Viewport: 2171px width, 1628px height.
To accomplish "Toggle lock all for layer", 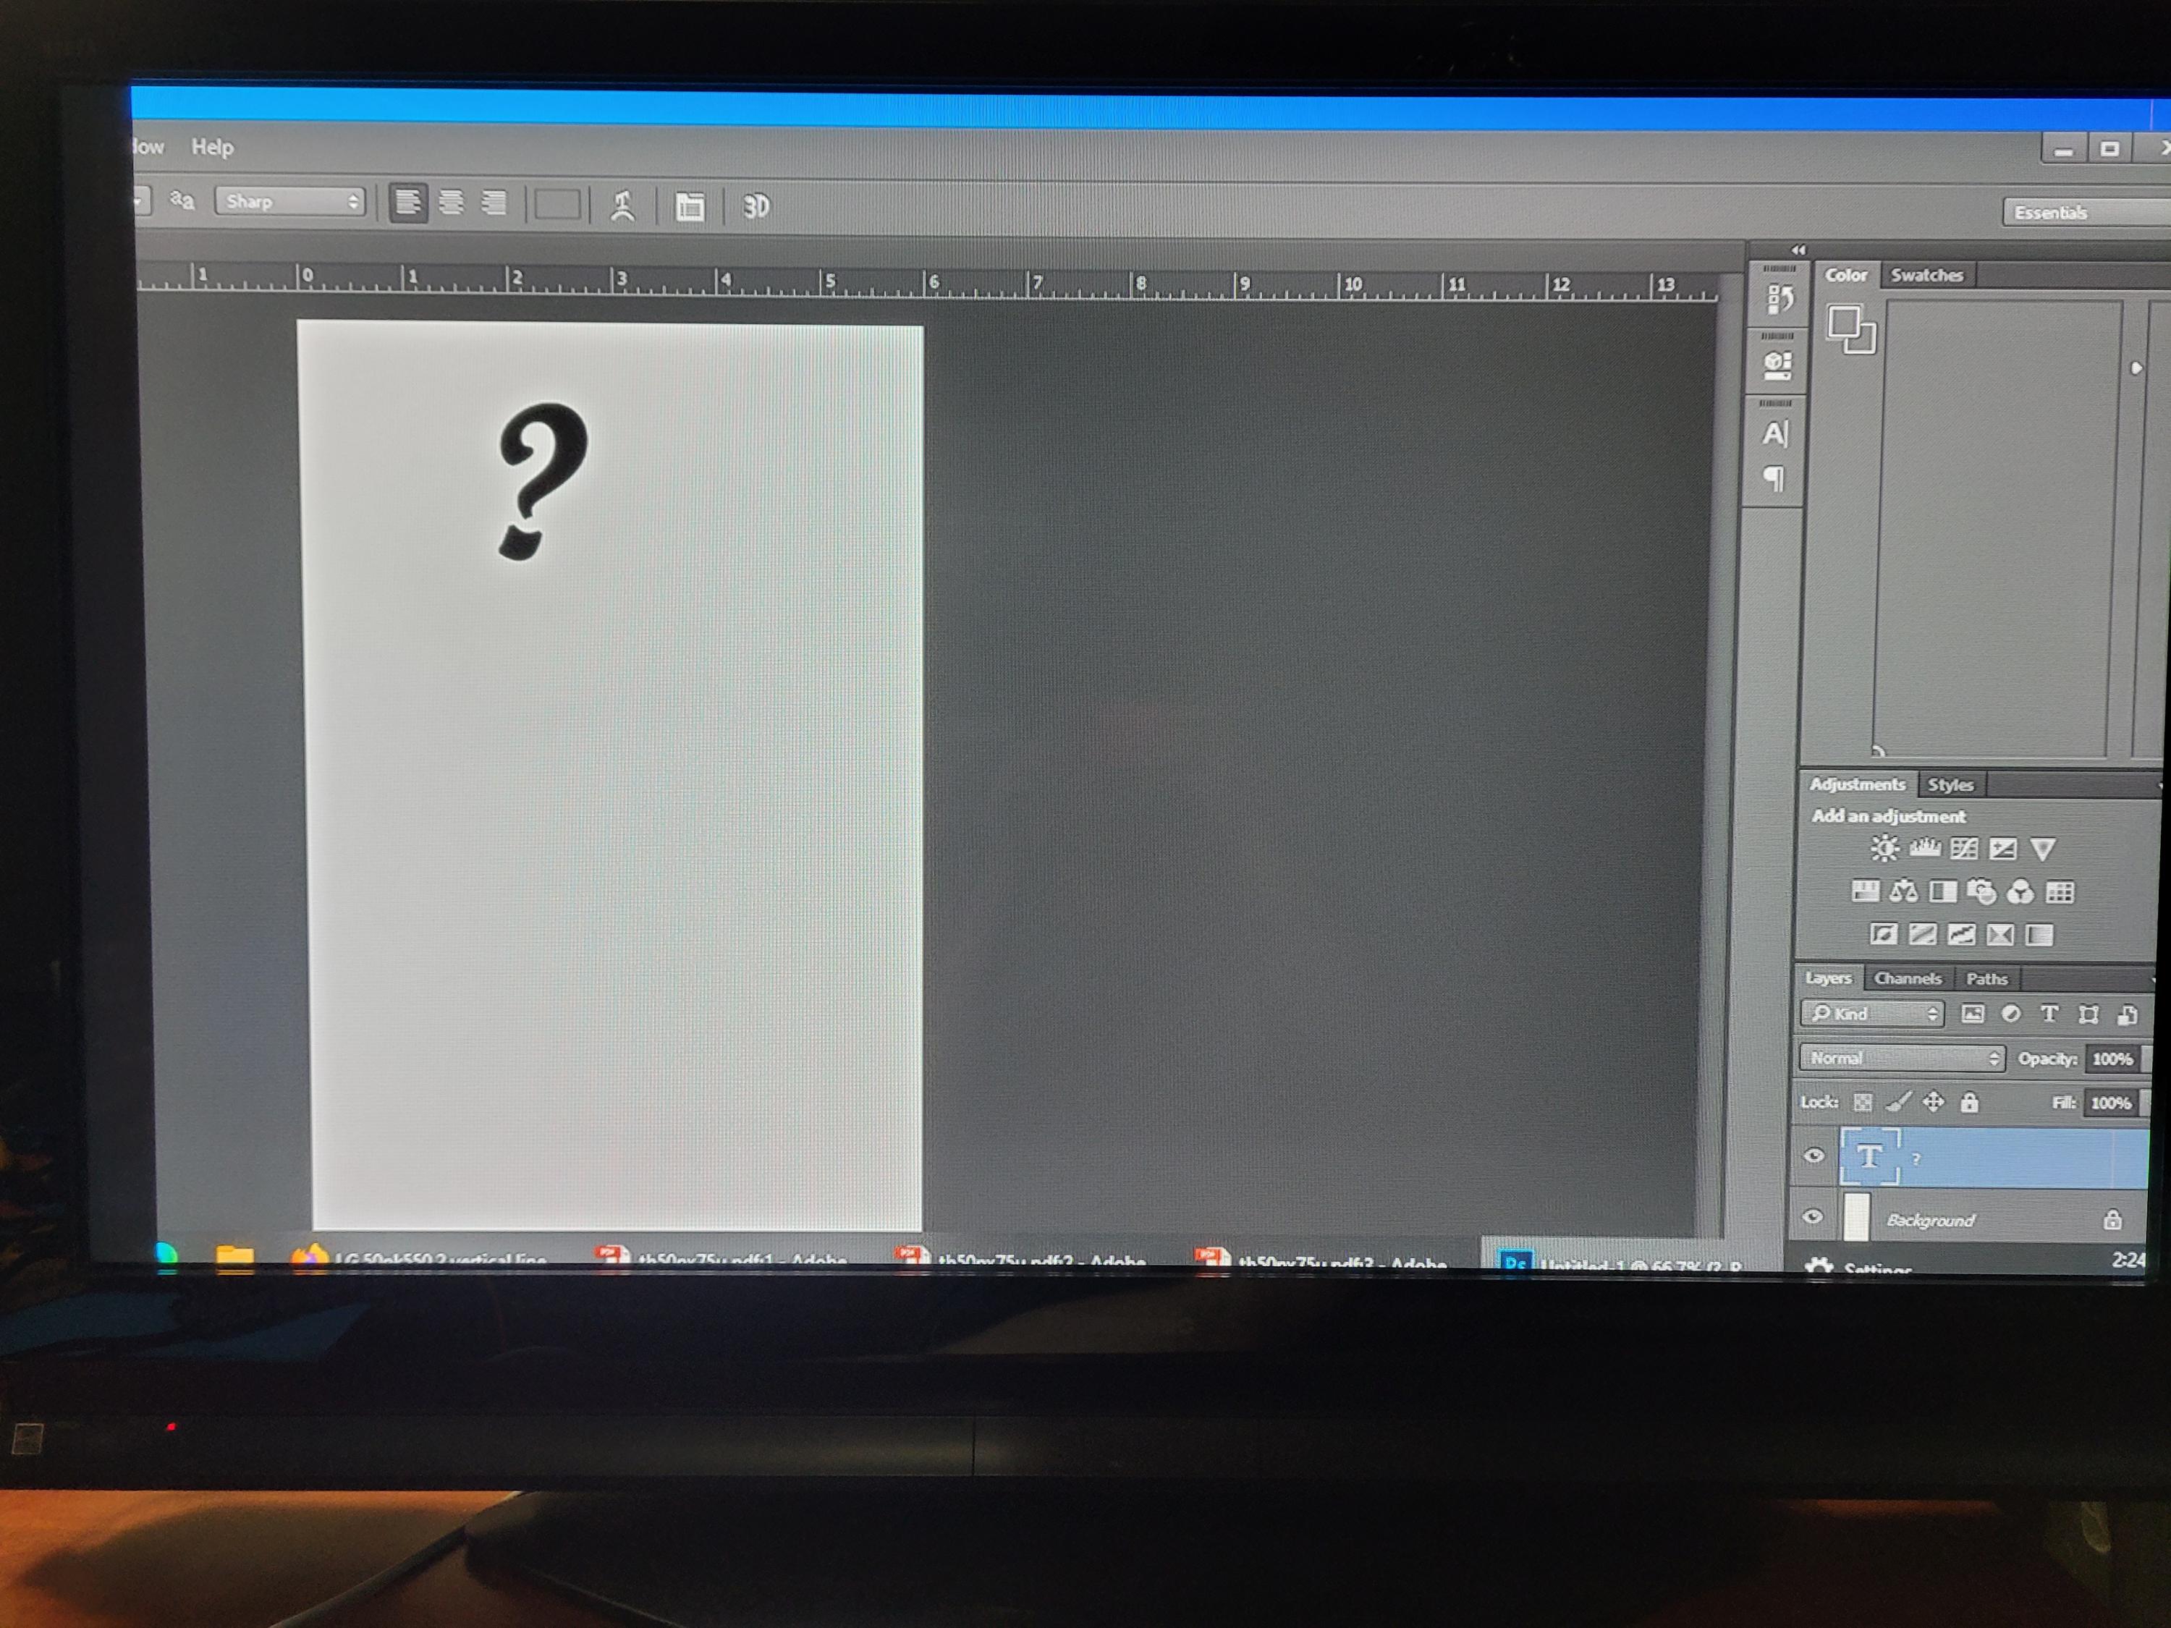I will click(x=1969, y=1102).
